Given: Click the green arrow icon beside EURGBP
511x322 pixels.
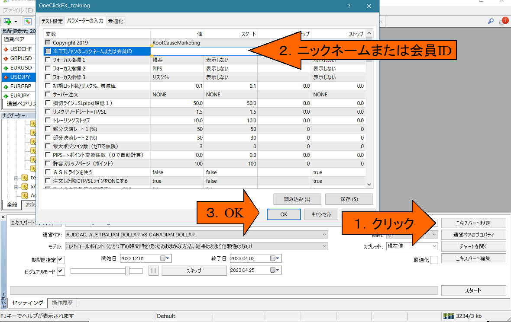Looking at the screenshot, I should coord(6,87).
